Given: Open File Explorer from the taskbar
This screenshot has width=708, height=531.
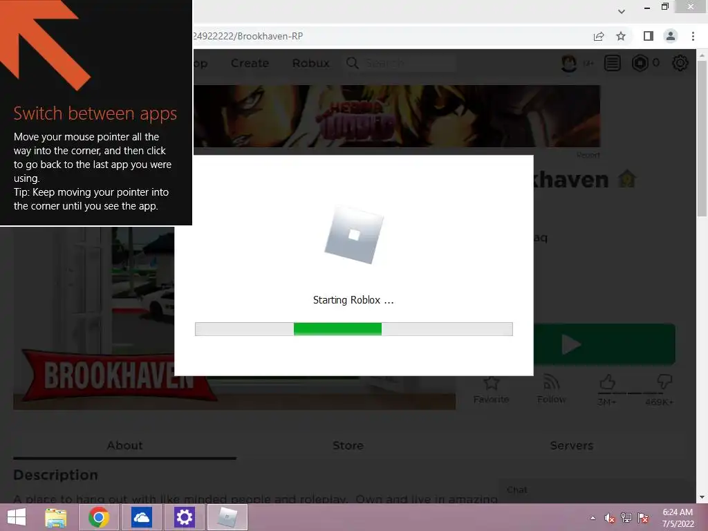Looking at the screenshot, I should coord(56,517).
